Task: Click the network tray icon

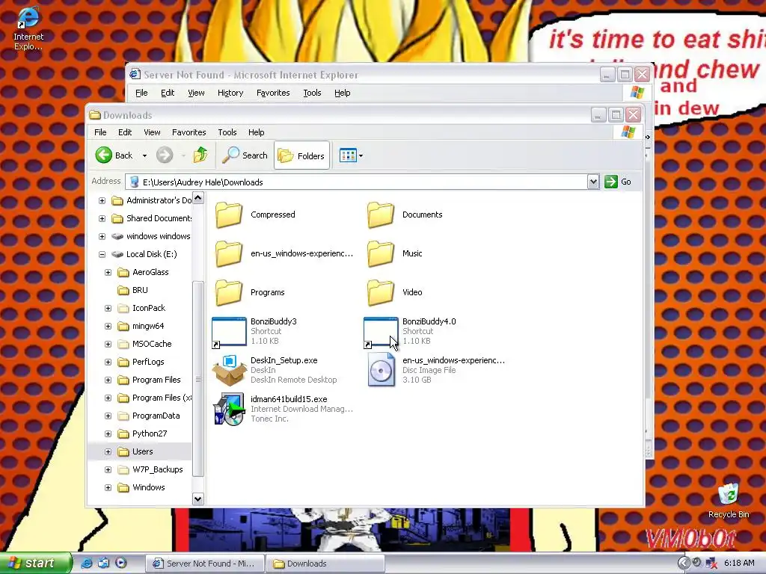Action: click(711, 564)
